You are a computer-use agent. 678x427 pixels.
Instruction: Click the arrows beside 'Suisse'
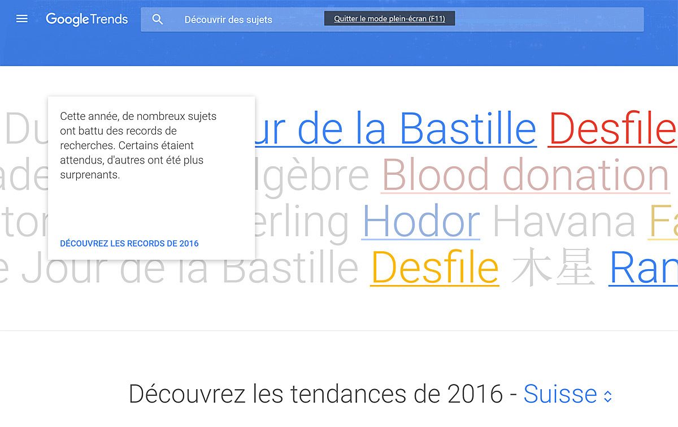click(607, 396)
